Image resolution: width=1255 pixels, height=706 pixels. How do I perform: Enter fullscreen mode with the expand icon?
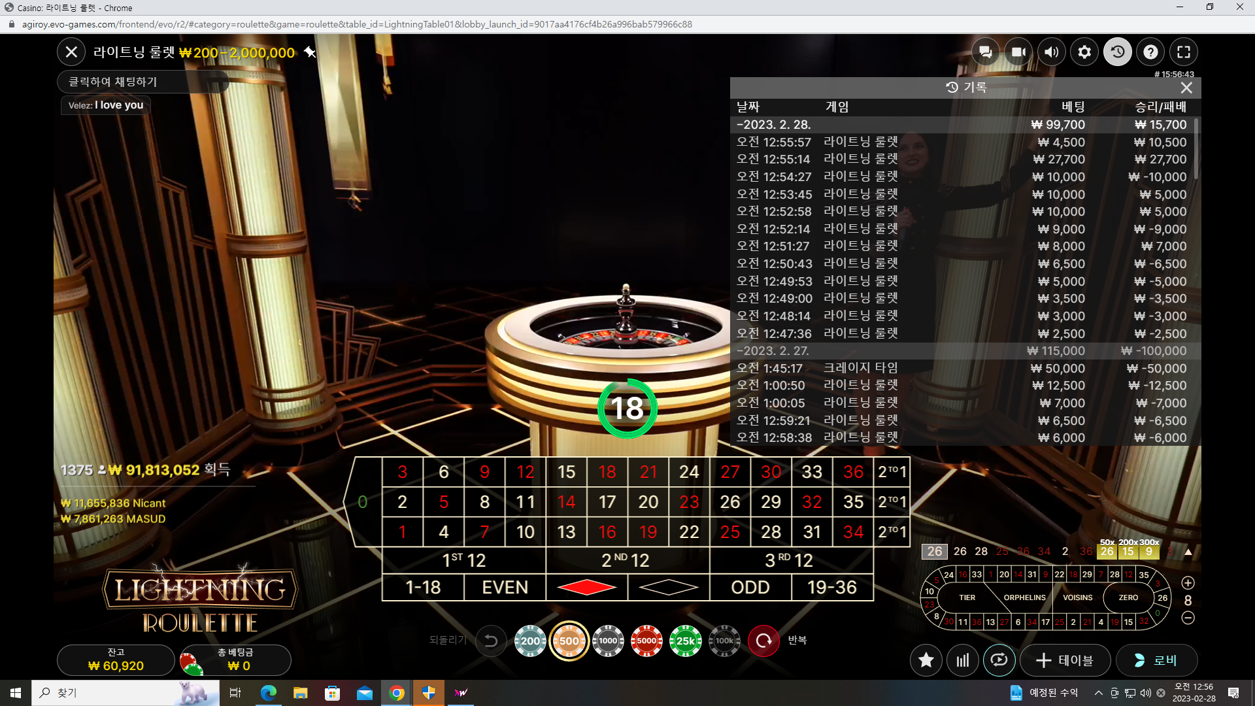click(x=1184, y=52)
